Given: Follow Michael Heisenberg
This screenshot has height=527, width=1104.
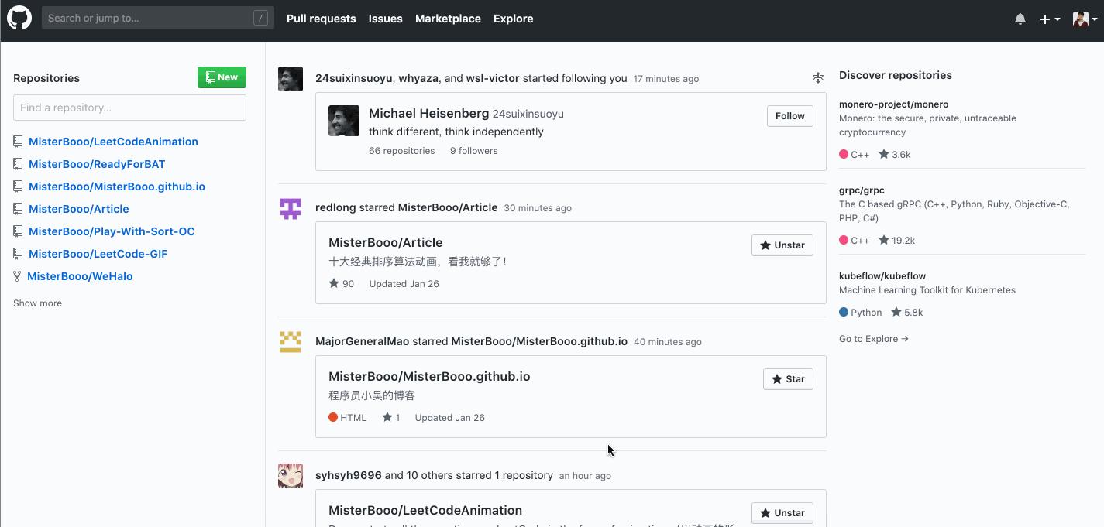Looking at the screenshot, I should (x=789, y=116).
